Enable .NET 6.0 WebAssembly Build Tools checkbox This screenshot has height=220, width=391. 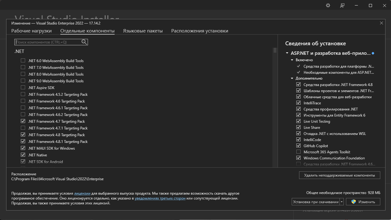[x=23, y=61]
